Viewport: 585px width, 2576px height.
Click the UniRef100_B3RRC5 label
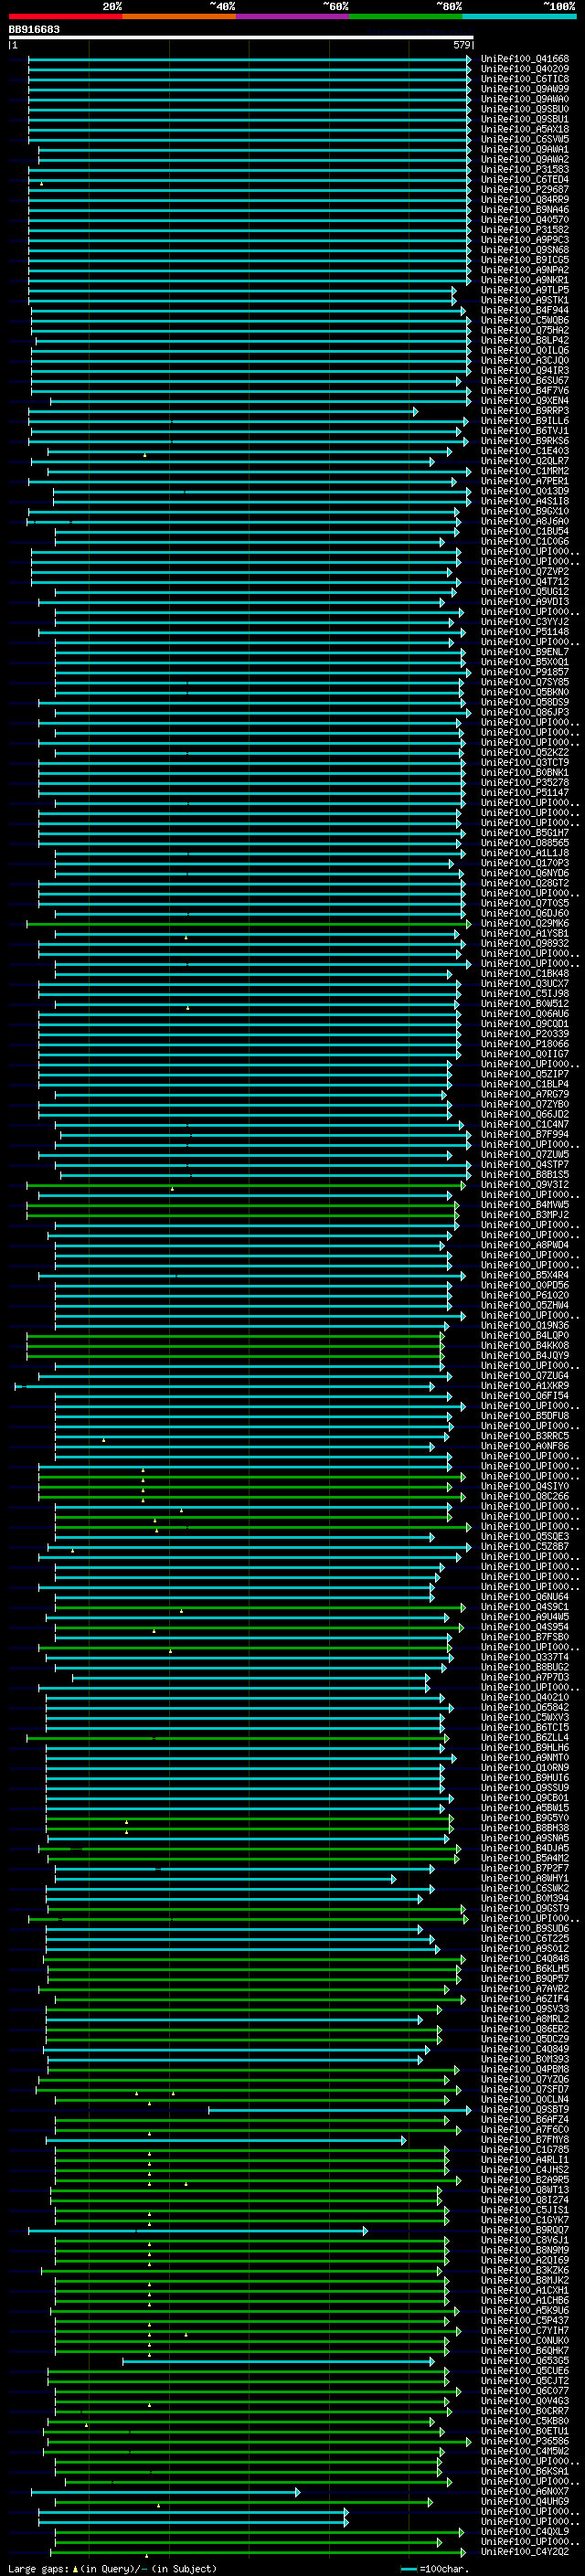click(x=525, y=1437)
